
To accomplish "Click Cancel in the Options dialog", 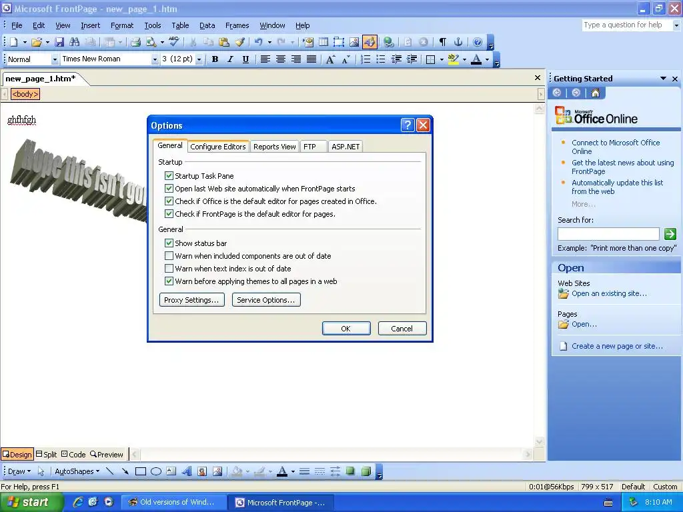I will 402,328.
